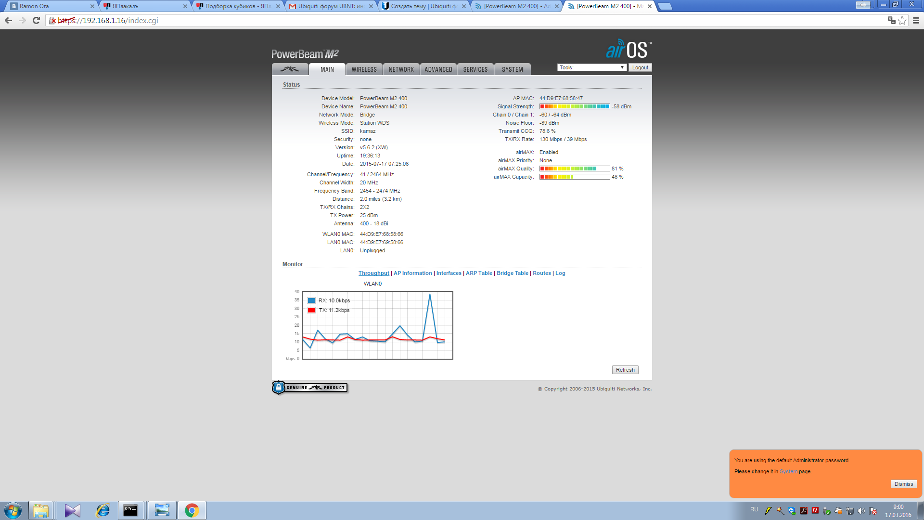The width and height of the screenshot is (924, 520).
Task: Open the SYSTEM tab
Action: [512, 69]
